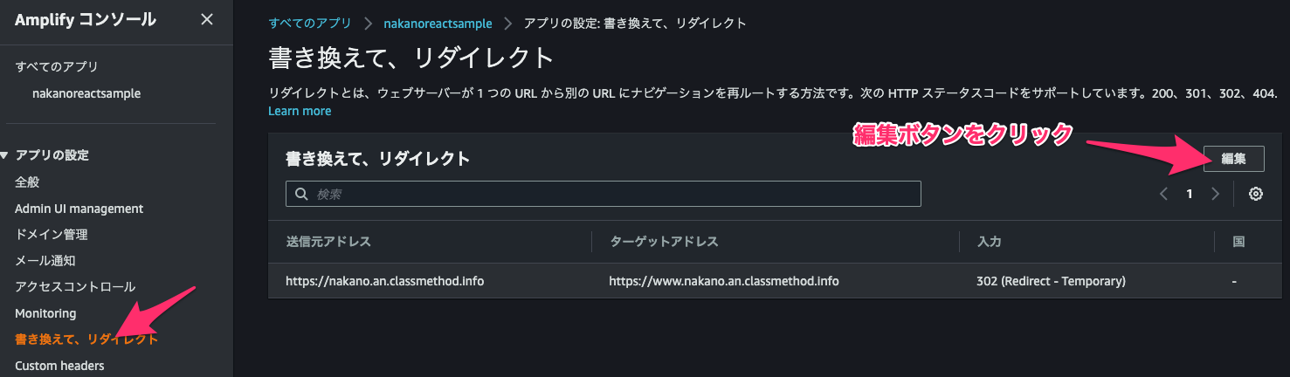The image size is (1290, 377).
Task: Open the Learn more link
Action: coord(300,111)
